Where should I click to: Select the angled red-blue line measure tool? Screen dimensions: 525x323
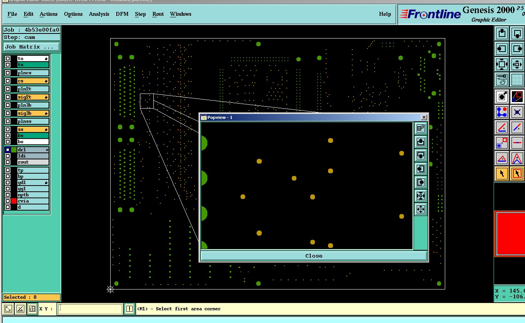click(x=502, y=127)
